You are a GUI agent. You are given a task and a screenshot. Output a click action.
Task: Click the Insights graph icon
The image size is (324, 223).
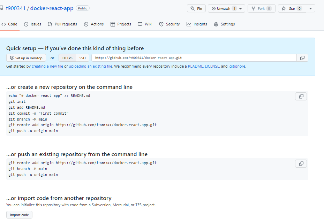pyautogui.click(x=189, y=24)
